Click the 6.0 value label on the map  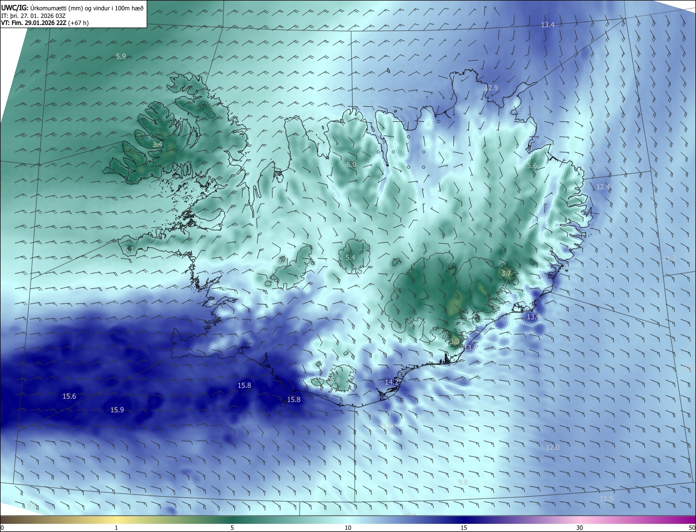tap(351, 164)
